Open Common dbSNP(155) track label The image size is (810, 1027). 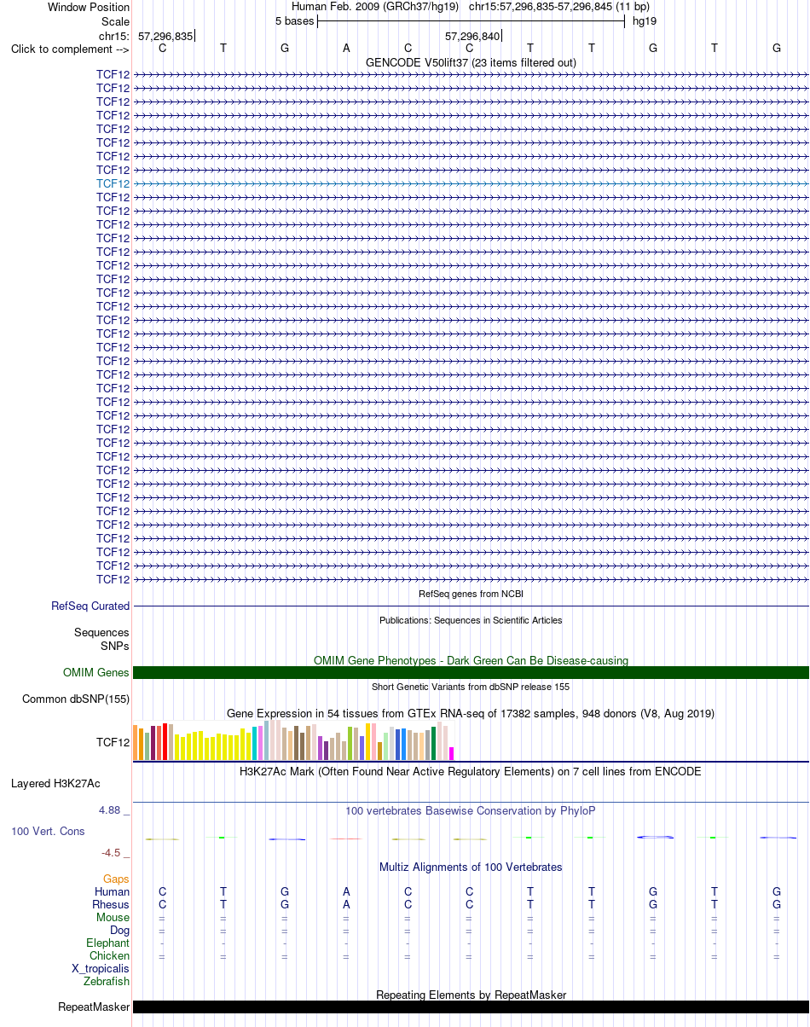[75, 699]
